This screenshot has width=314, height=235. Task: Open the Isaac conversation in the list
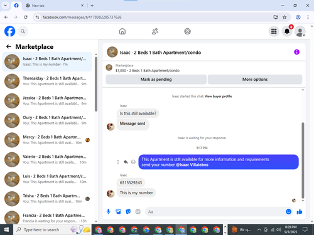(47, 61)
